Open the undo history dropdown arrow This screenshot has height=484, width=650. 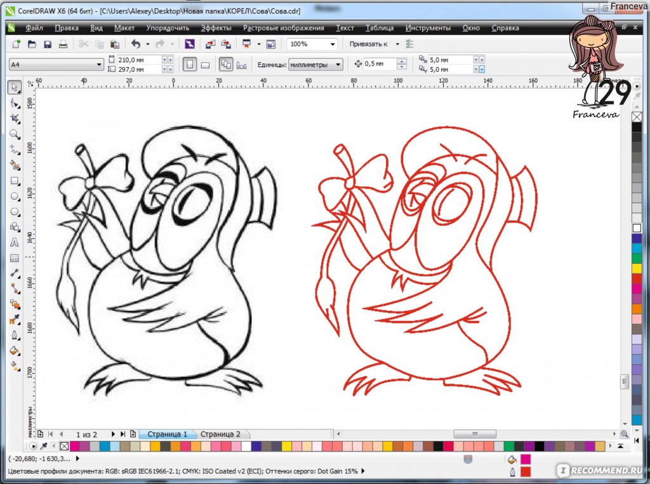[147, 44]
